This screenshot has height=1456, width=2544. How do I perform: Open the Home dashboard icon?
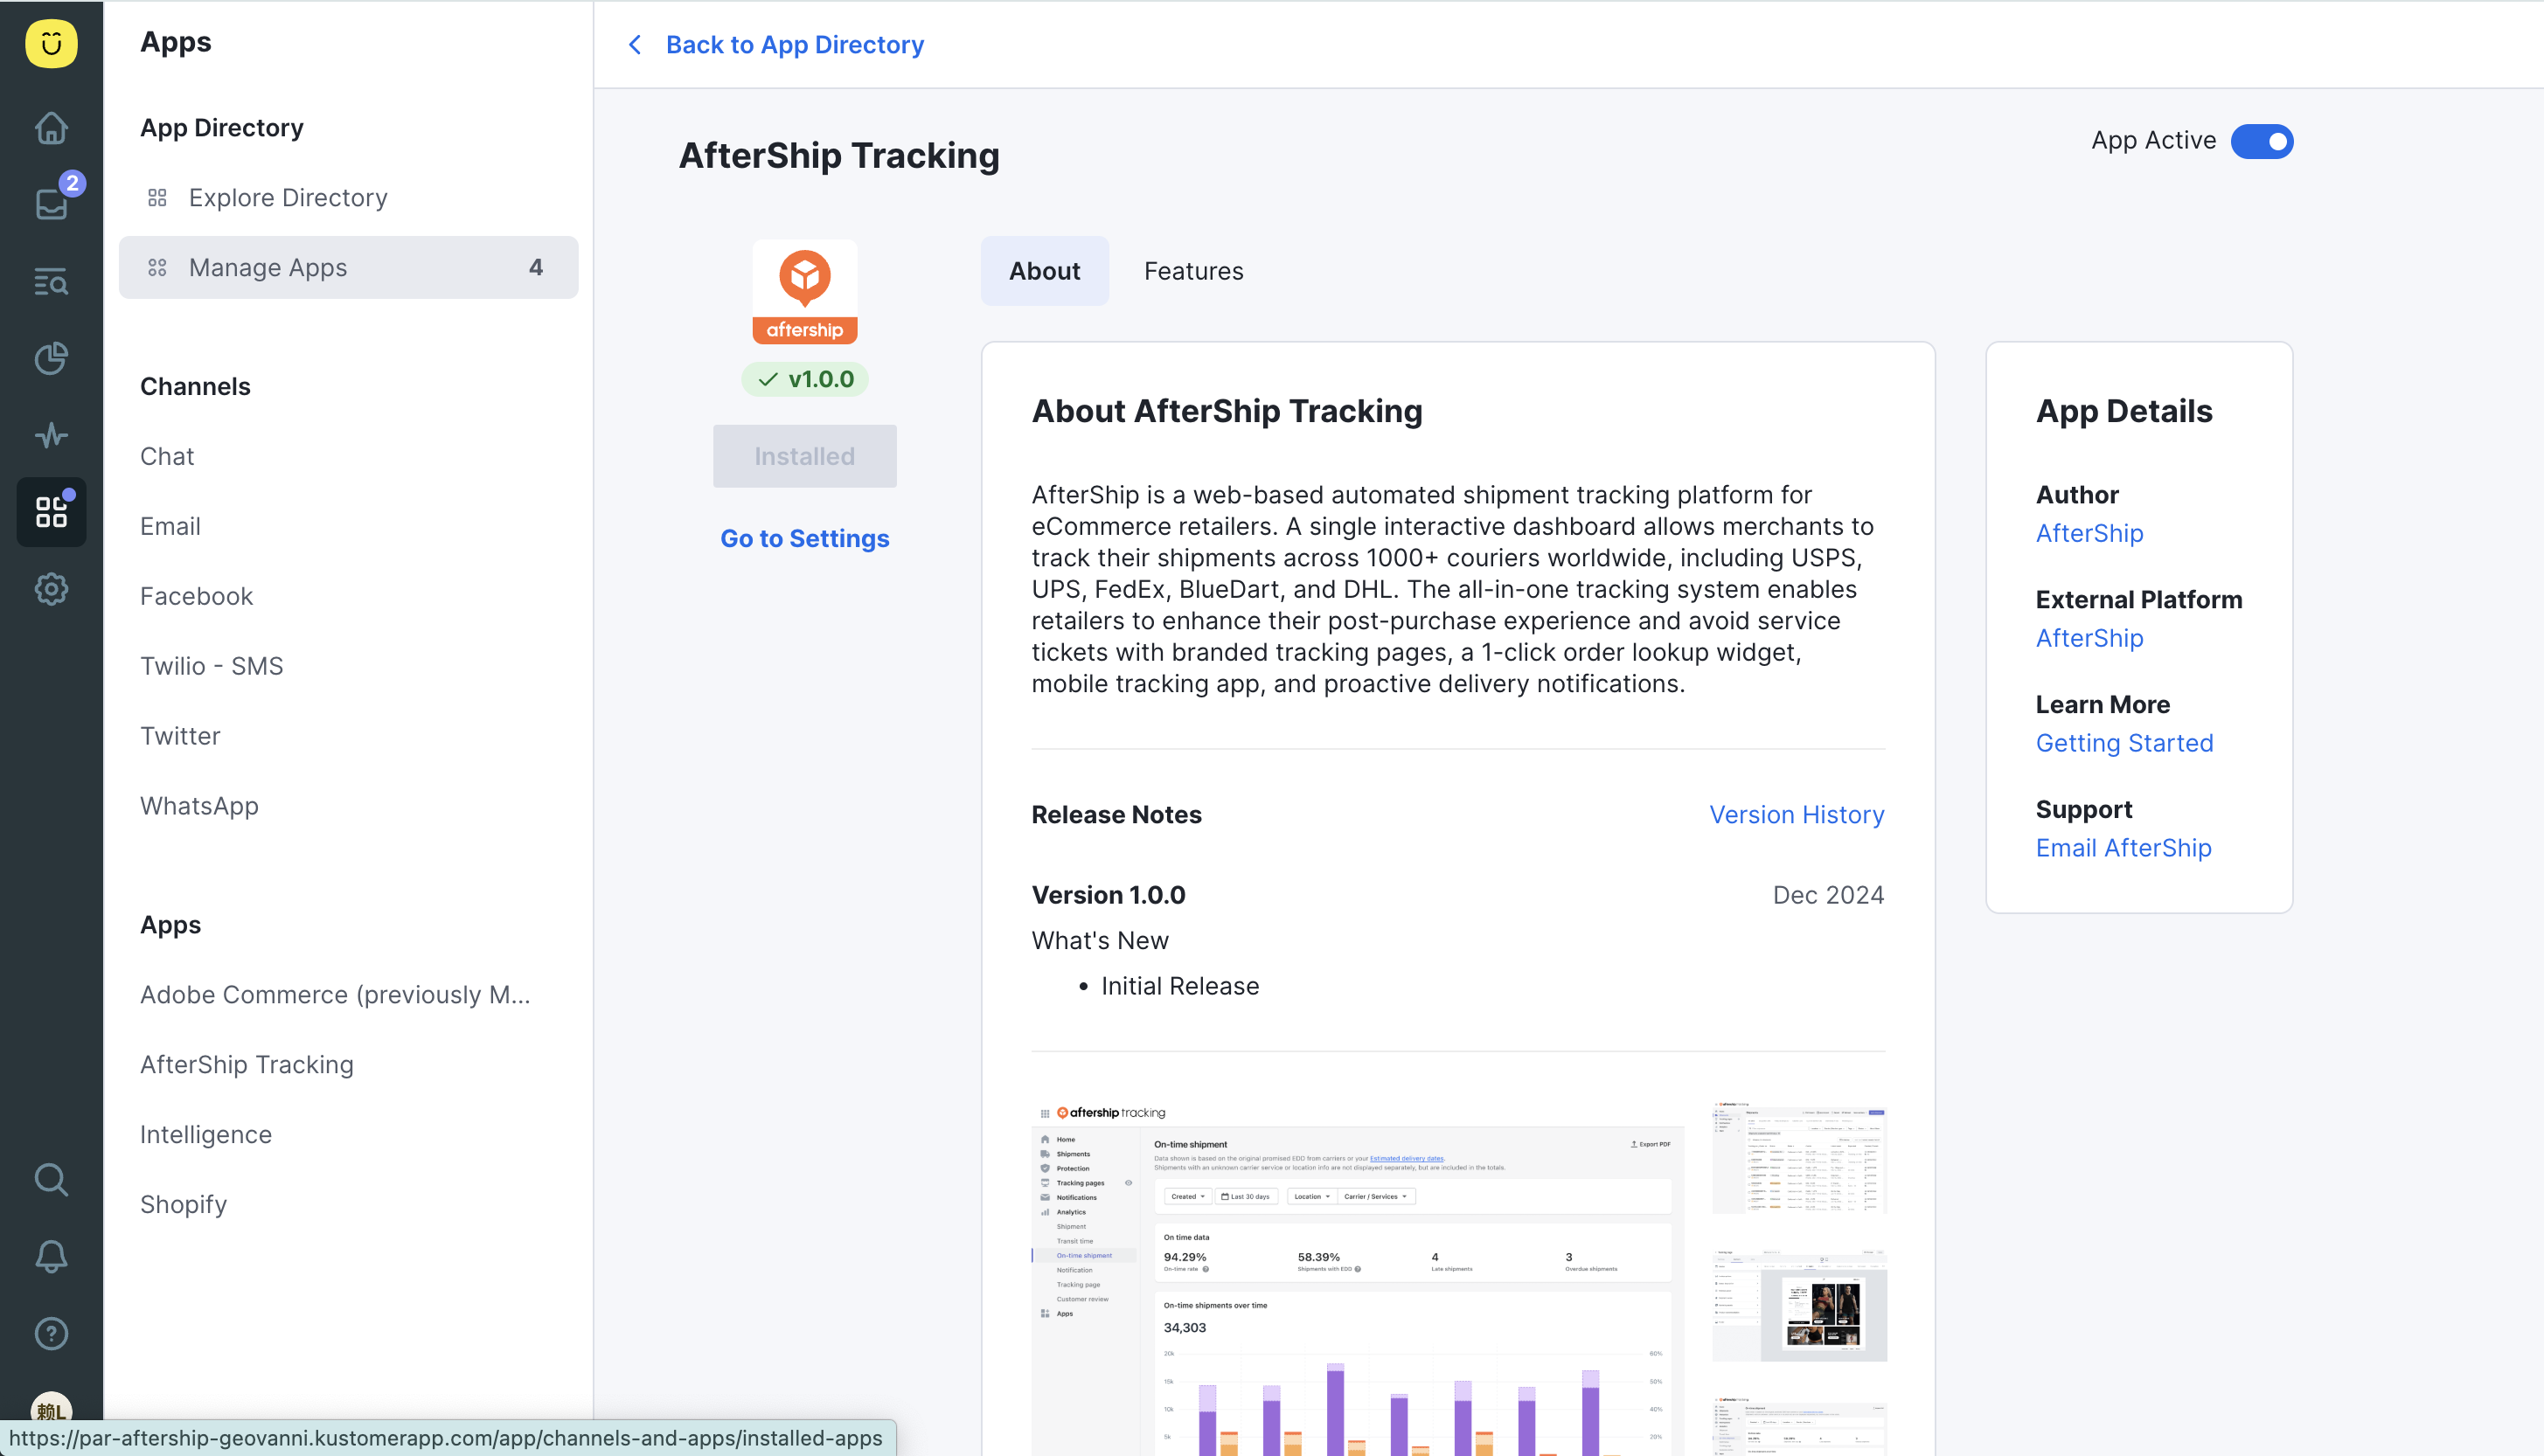51,128
